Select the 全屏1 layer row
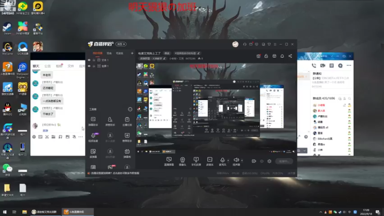 coord(110,66)
